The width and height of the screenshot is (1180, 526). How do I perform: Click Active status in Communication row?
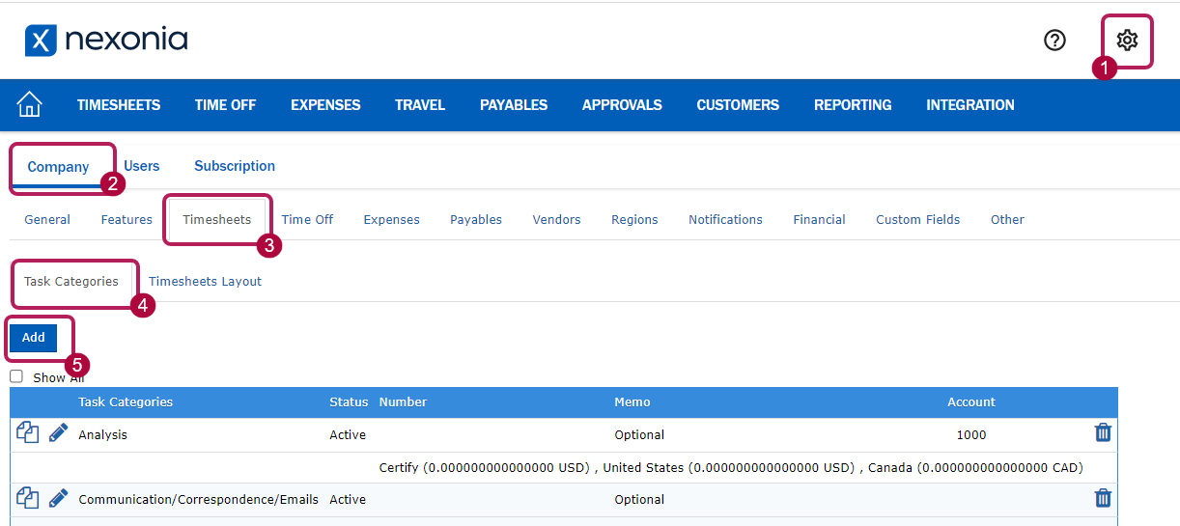coord(348,500)
